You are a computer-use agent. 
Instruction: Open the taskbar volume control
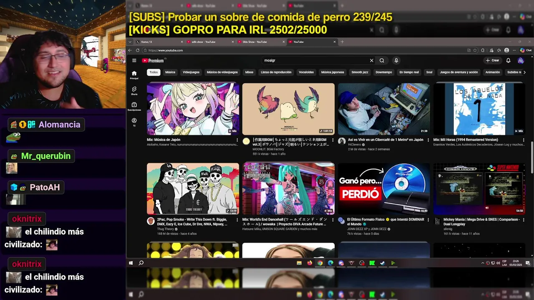click(498, 263)
